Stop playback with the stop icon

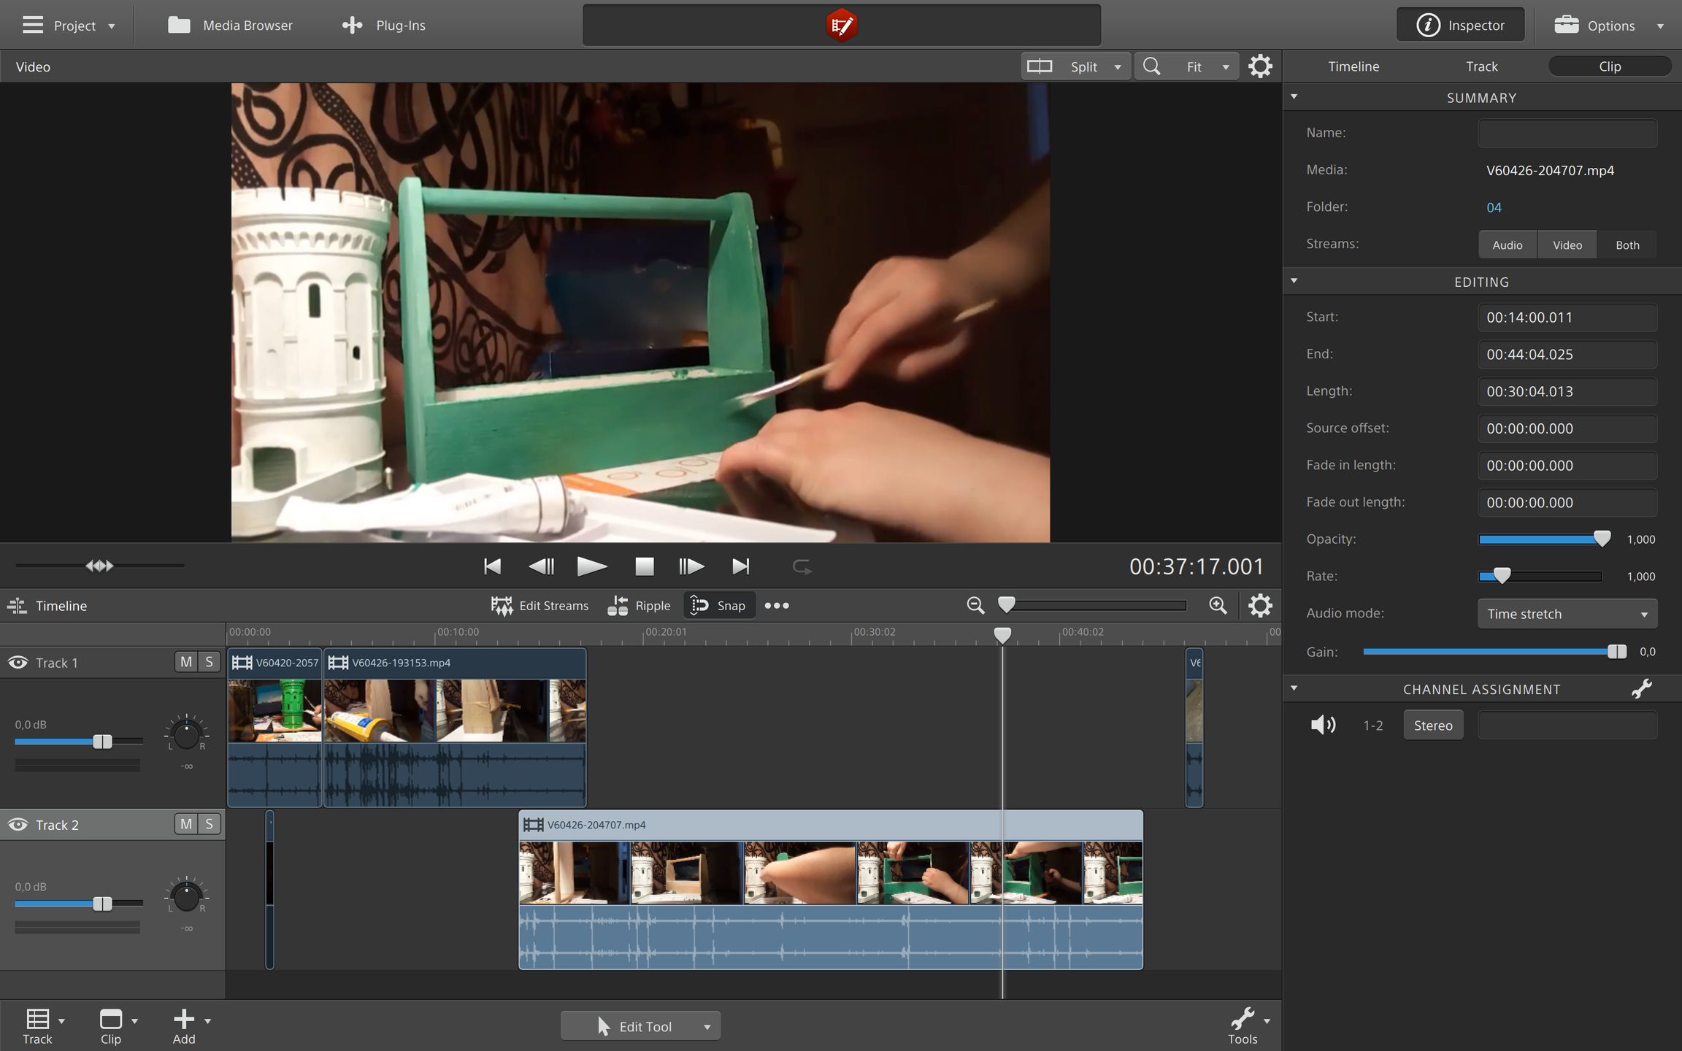[x=644, y=566]
